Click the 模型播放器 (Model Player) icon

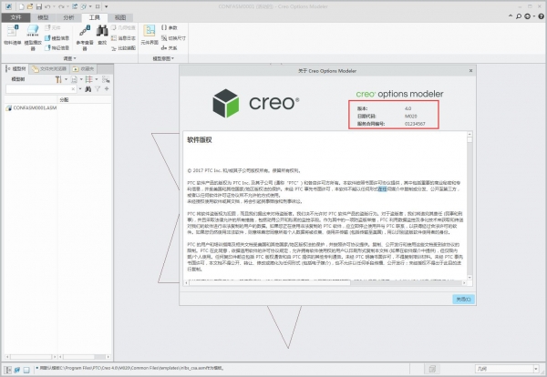(x=33, y=37)
